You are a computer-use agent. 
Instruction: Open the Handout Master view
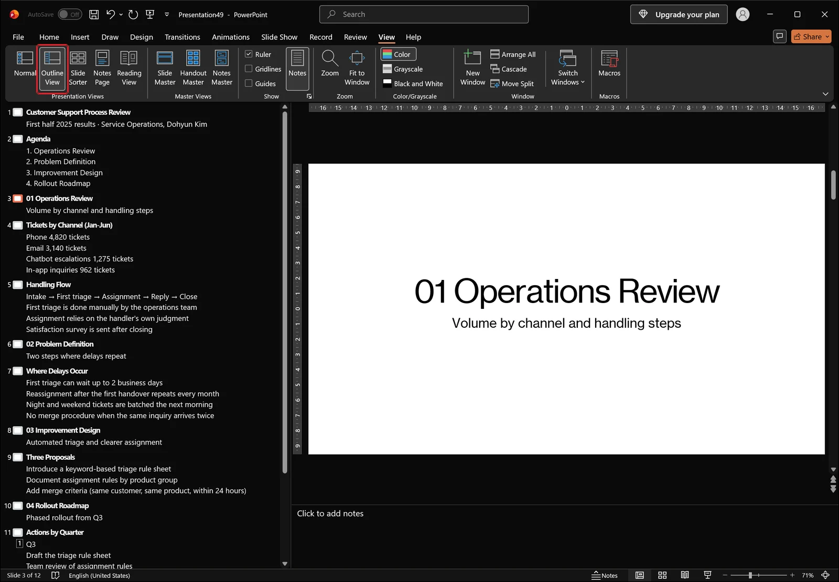point(193,68)
